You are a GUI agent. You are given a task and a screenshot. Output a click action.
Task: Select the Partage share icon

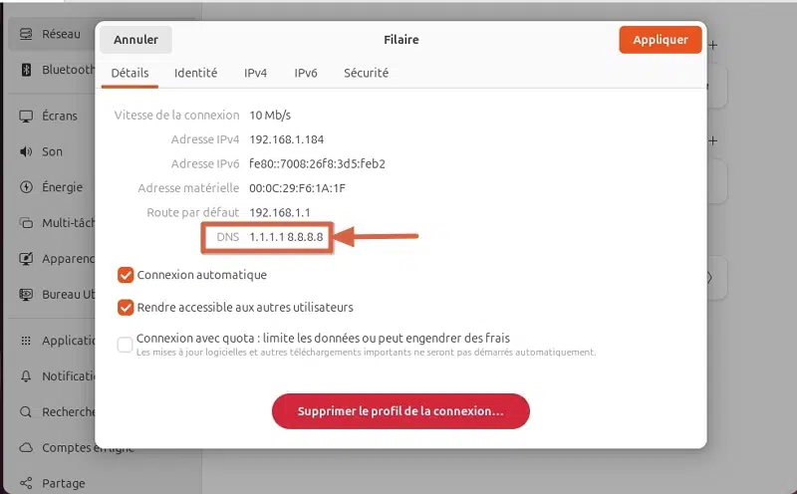pos(26,483)
